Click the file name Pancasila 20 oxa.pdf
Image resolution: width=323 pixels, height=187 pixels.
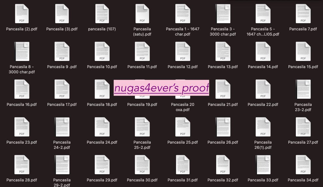(183, 107)
